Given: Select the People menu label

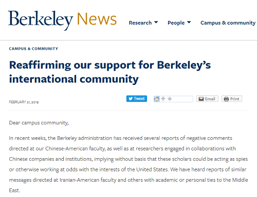Looking at the screenshot, I should coord(176,23).
